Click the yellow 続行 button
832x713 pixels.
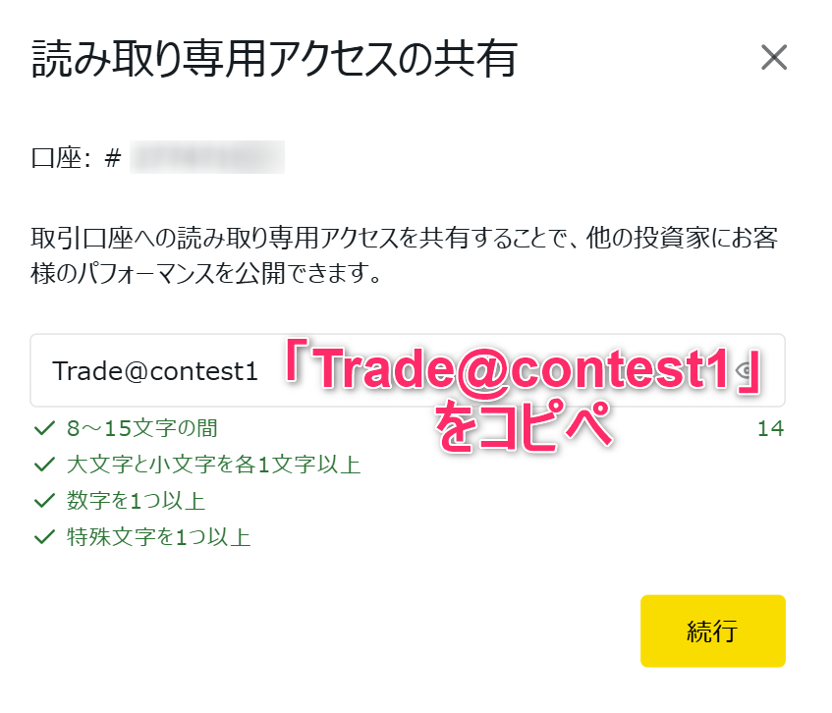coord(712,631)
